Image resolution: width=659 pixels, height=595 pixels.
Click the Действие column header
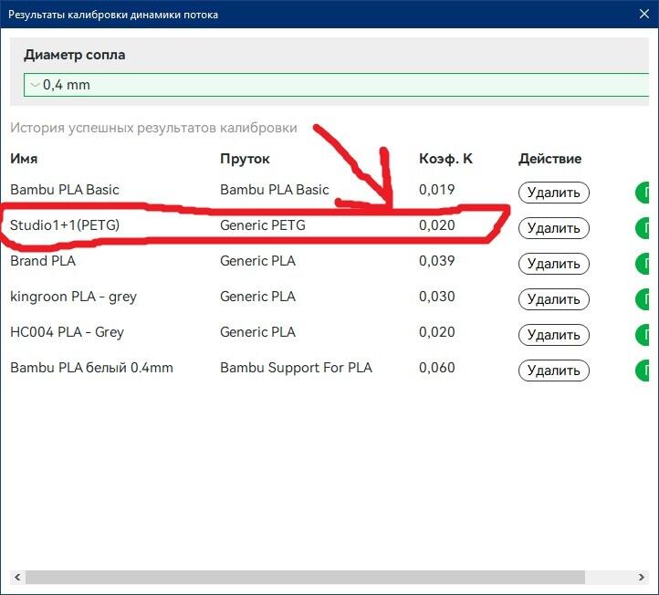(x=549, y=159)
